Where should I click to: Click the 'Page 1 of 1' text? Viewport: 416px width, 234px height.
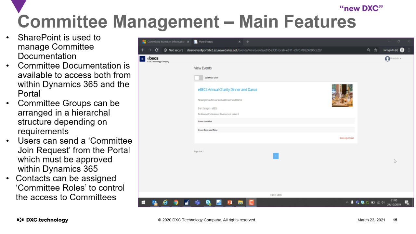(x=199, y=151)
